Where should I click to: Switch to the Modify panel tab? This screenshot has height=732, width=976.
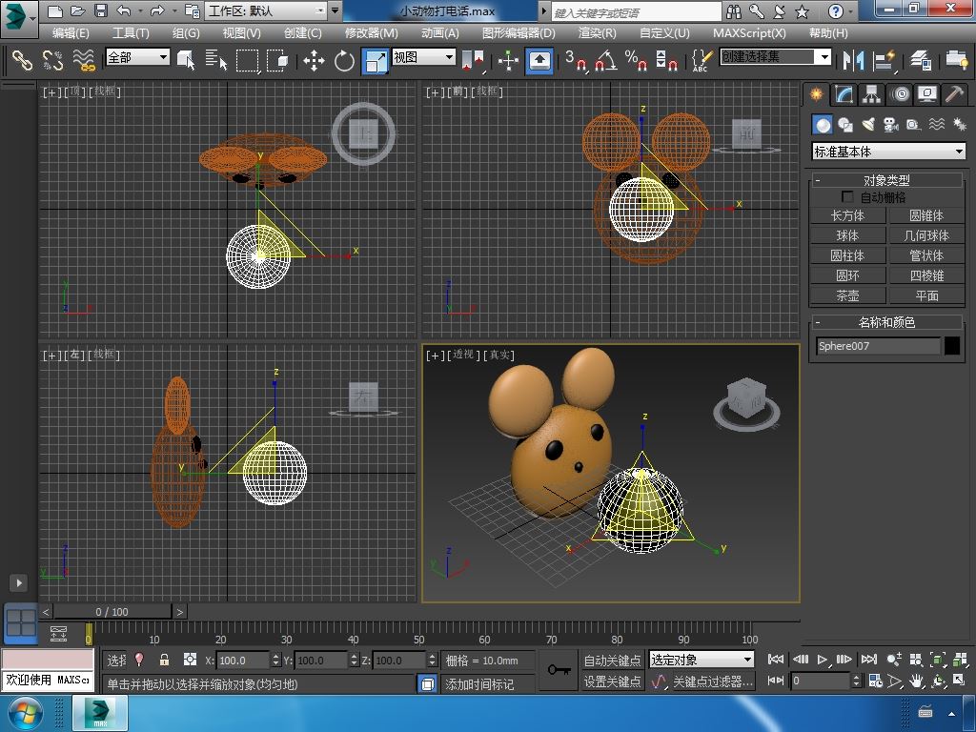pos(844,94)
